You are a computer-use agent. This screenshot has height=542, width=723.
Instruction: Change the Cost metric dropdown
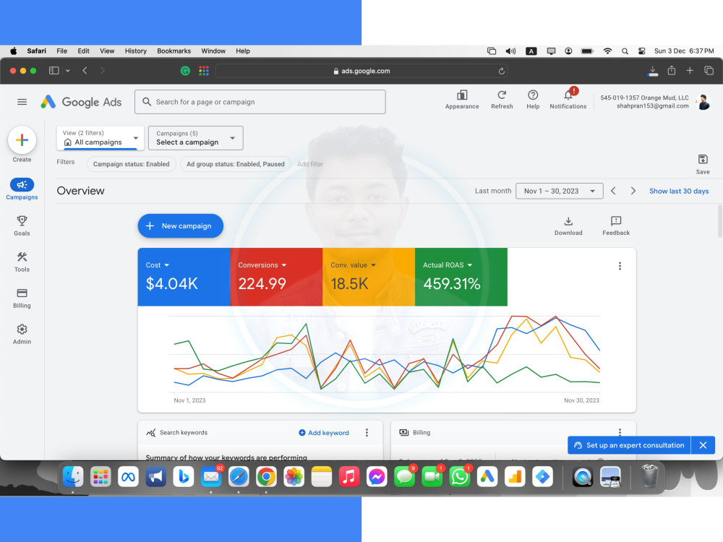pyautogui.click(x=157, y=265)
